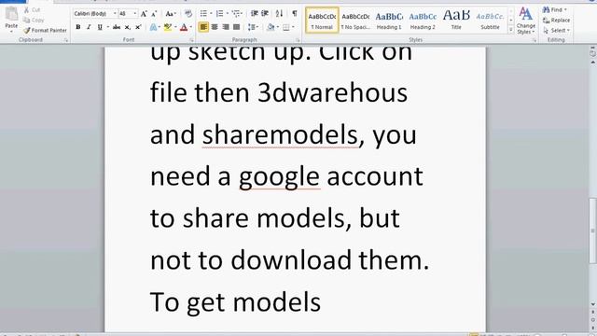Apply the Title style
The width and height of the screenshot is (597, 336).
point(456,21)
